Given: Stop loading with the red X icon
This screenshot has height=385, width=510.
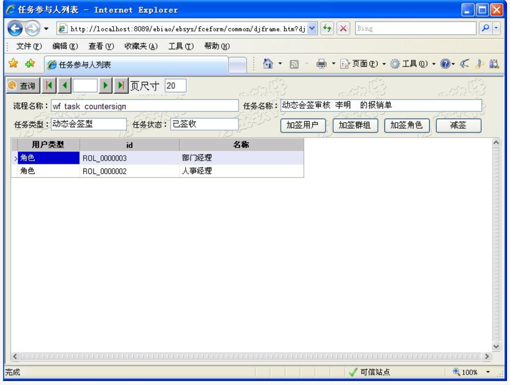Looking at the screenshot, I should tap(343, 28).
